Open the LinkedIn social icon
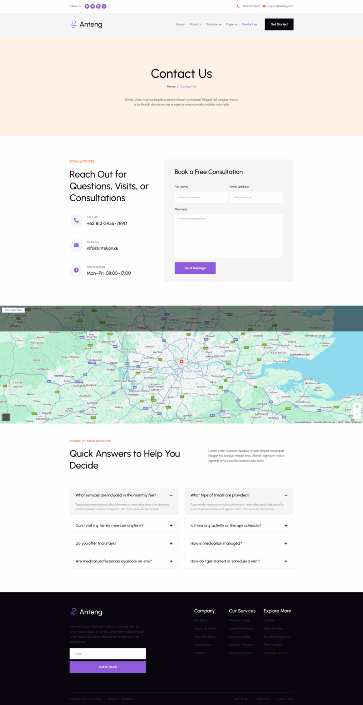Viewport: 363px width, 705px height. click(98, 6)
